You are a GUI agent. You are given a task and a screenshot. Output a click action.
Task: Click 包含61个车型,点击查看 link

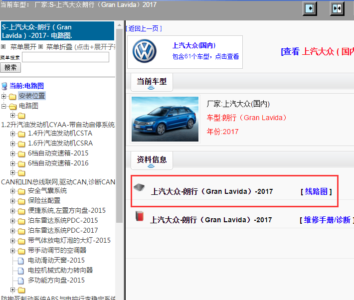(x=205, y=56)
